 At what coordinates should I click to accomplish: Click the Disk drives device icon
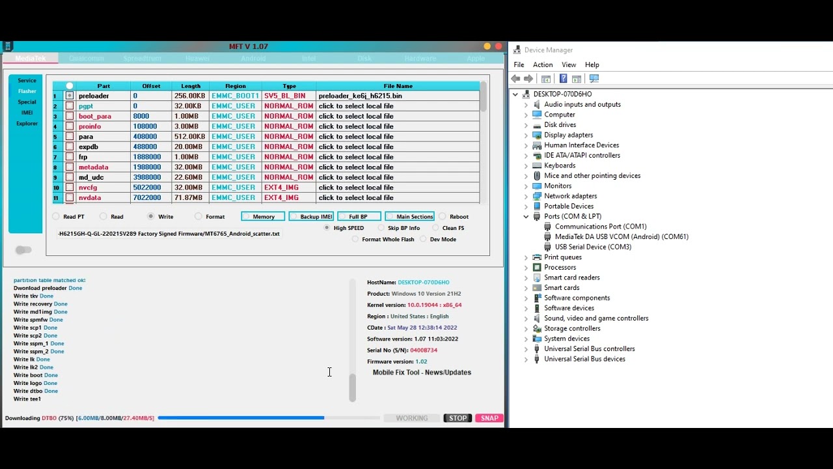pyautogui.click(x=537, y=125)
